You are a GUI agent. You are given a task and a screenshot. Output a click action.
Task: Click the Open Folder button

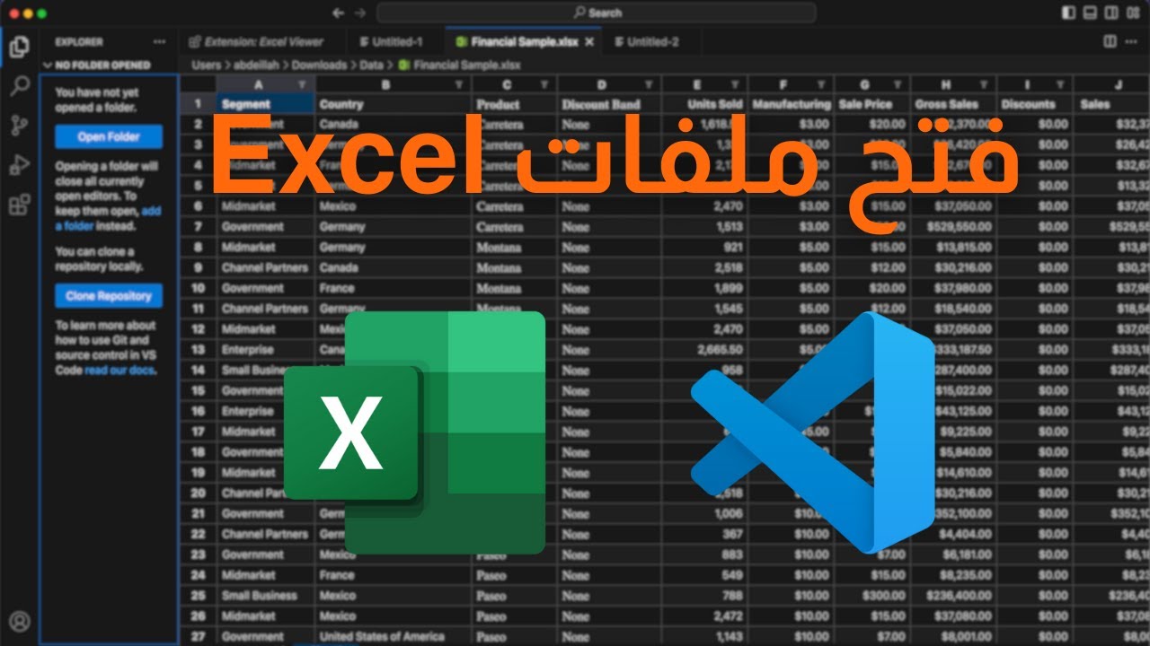click(109, 136)
